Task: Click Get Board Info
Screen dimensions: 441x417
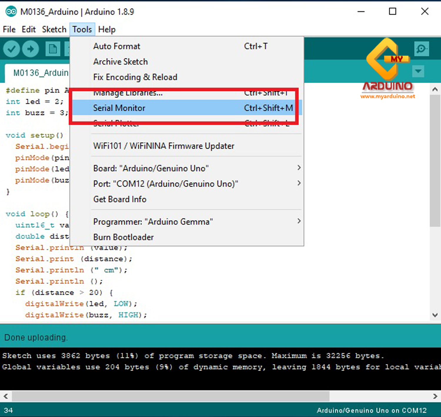Action: click(x=120, y=199)
